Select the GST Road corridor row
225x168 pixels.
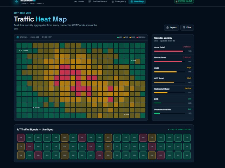click(x=173, y=80)
